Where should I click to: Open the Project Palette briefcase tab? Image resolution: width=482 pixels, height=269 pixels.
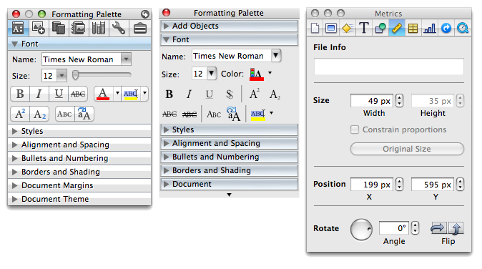140,29
